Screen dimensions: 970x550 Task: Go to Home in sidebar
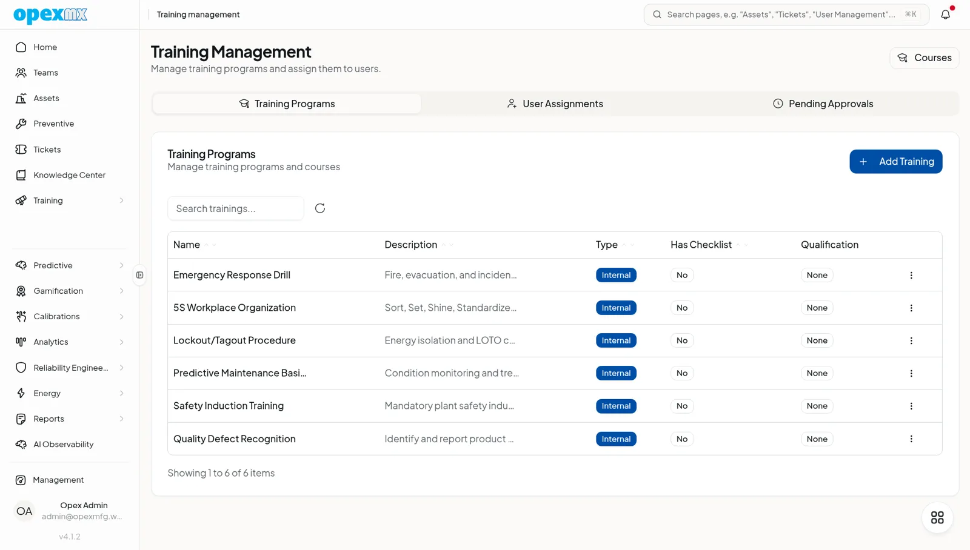(x=70, y=47)
